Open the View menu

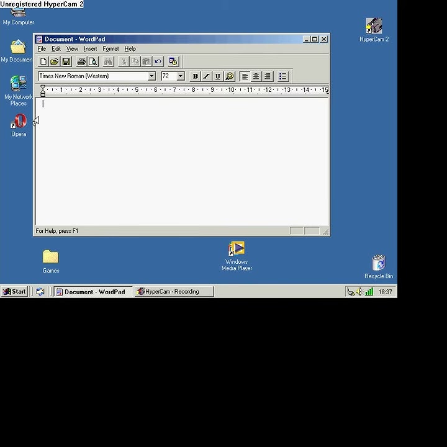pyautogui.click(x=72, y=49)
